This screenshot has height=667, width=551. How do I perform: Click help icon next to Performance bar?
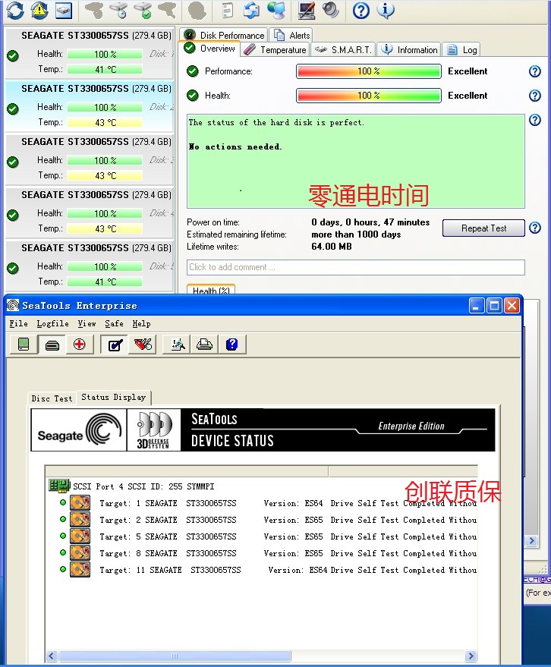[x=535, y=71]
